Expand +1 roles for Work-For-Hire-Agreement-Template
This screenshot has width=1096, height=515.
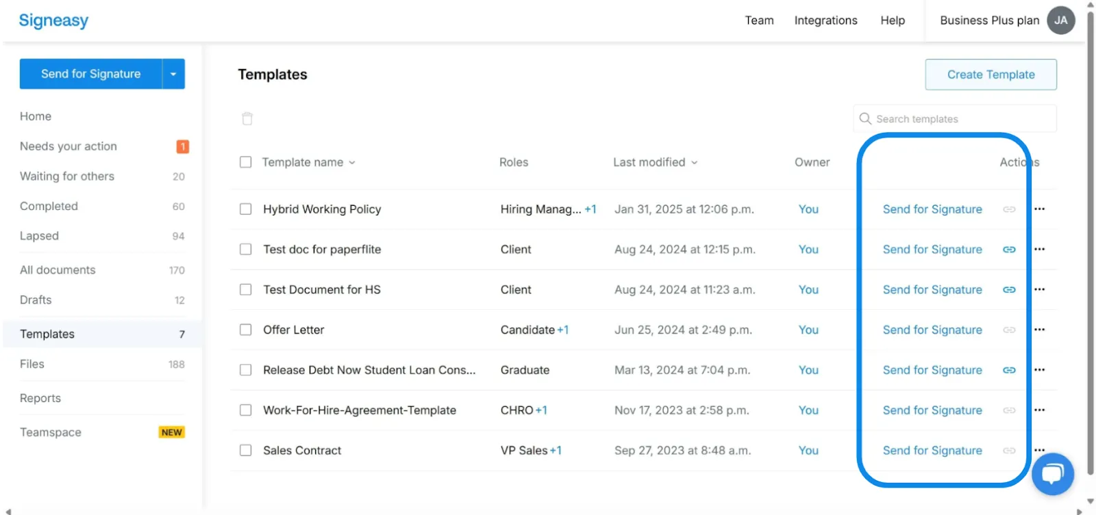541,410
